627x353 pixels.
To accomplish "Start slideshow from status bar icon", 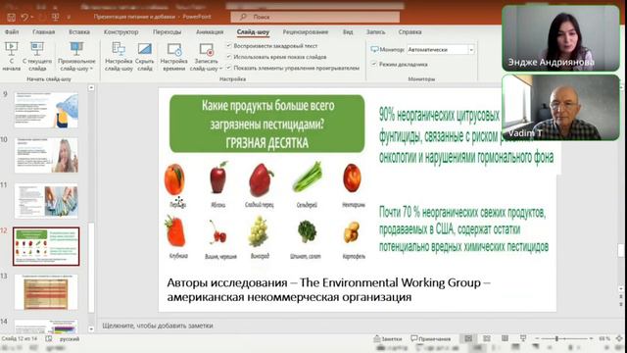I will [523, 338].
